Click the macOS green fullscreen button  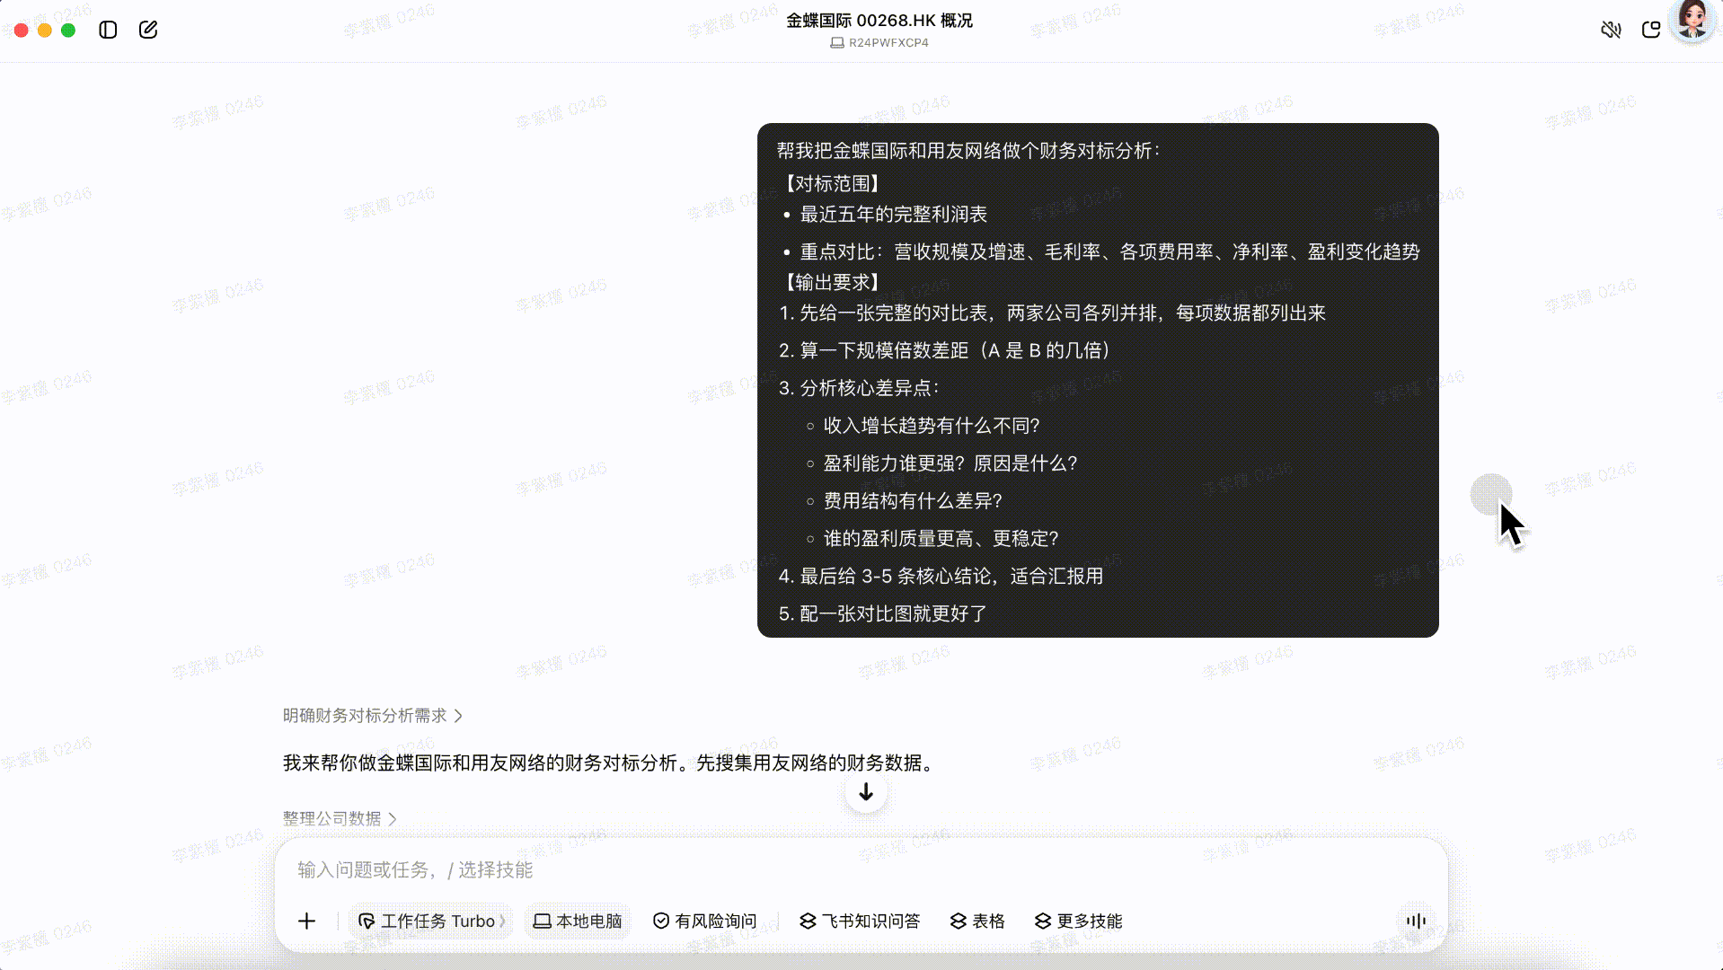(x=68, y=30)
